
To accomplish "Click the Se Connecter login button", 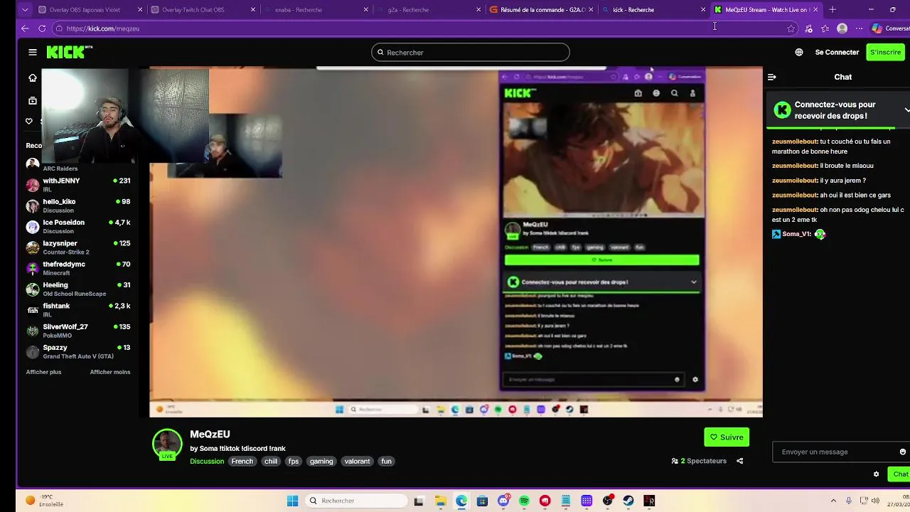I will point(837,52).
